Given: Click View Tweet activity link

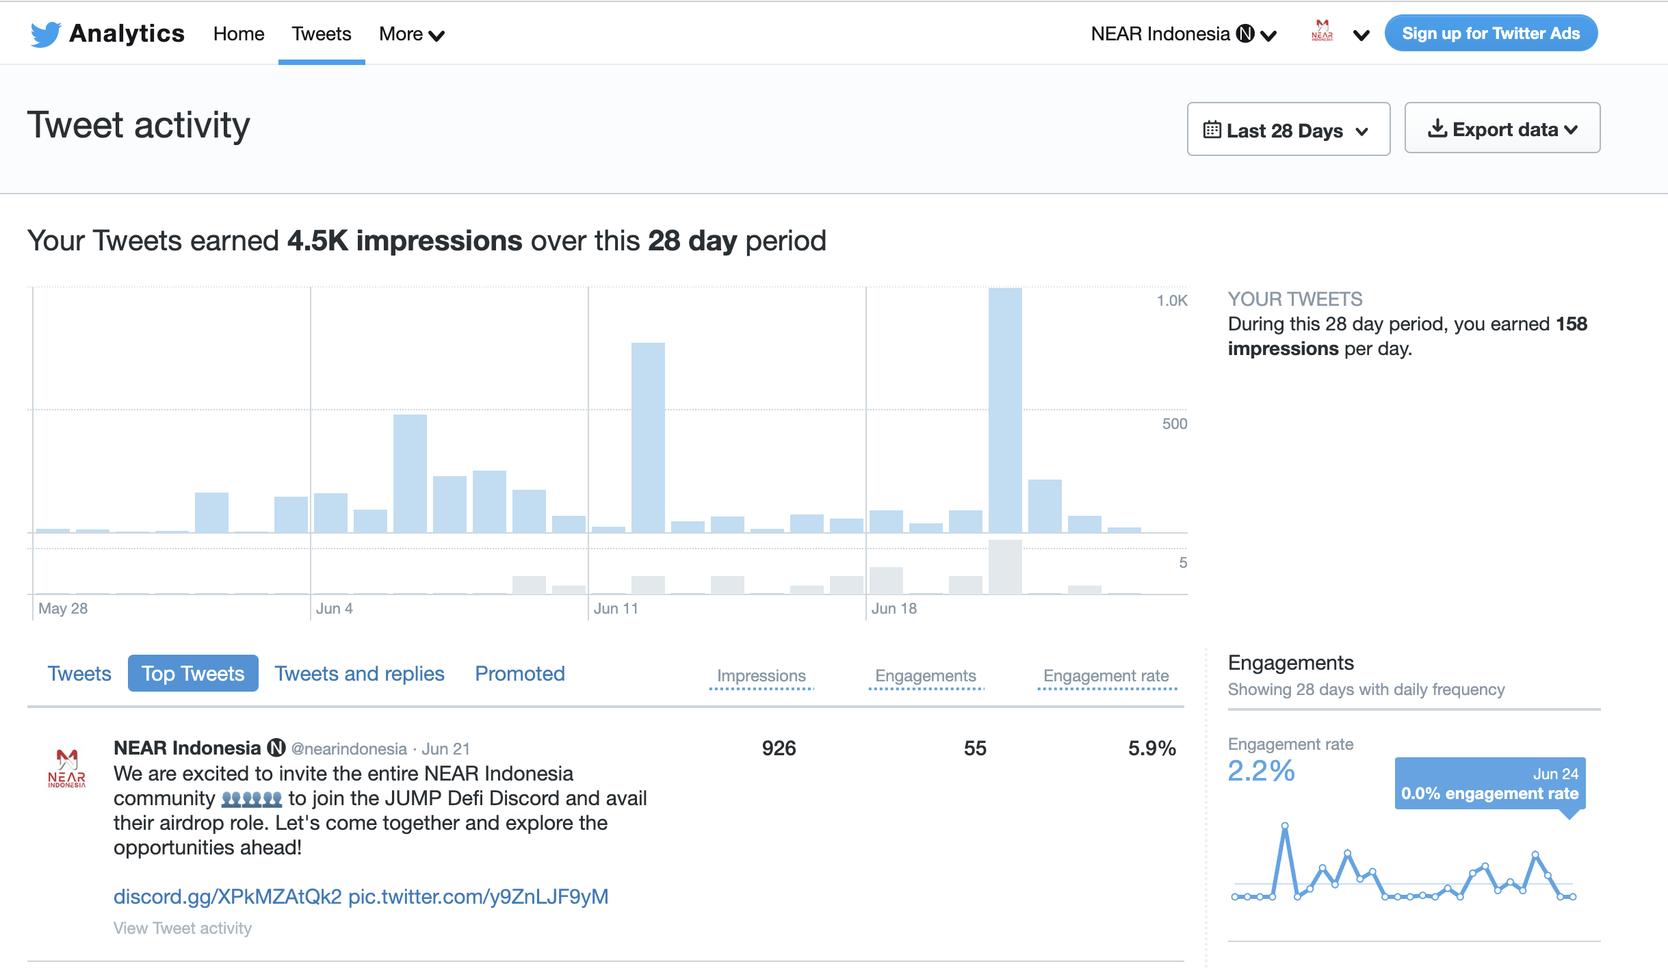Looking at the screenshot, I should tap(183, 928).
